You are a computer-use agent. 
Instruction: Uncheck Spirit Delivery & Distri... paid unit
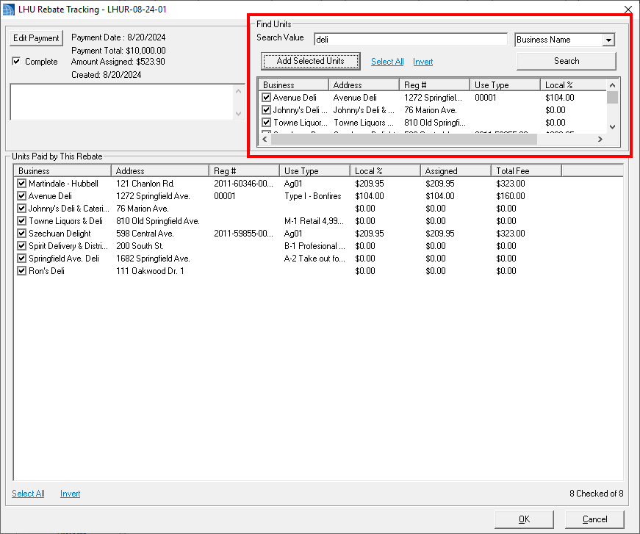tap(21, 246)
